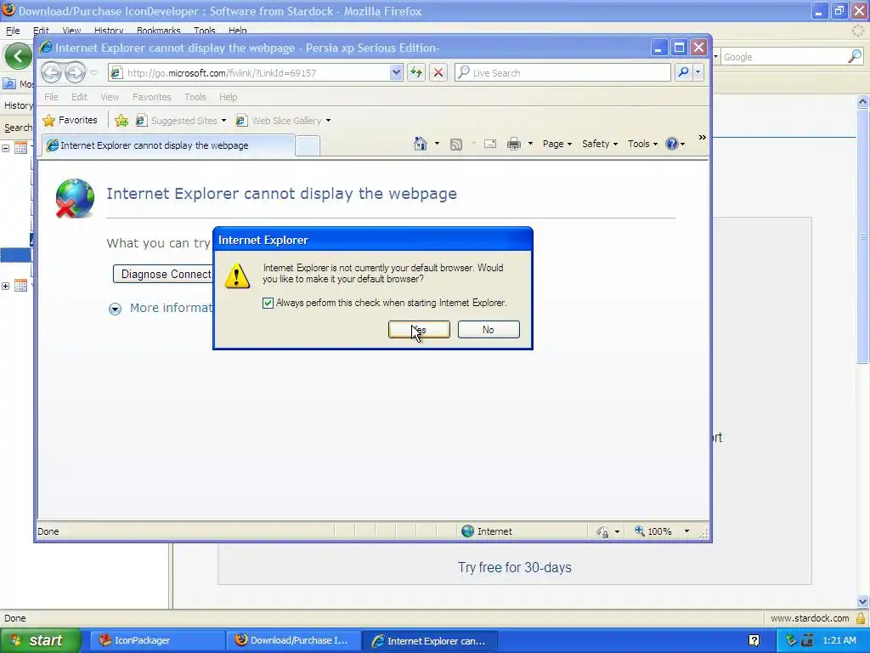Click the IE address bar URL field
Screen dimensions: 870x653
250,73
